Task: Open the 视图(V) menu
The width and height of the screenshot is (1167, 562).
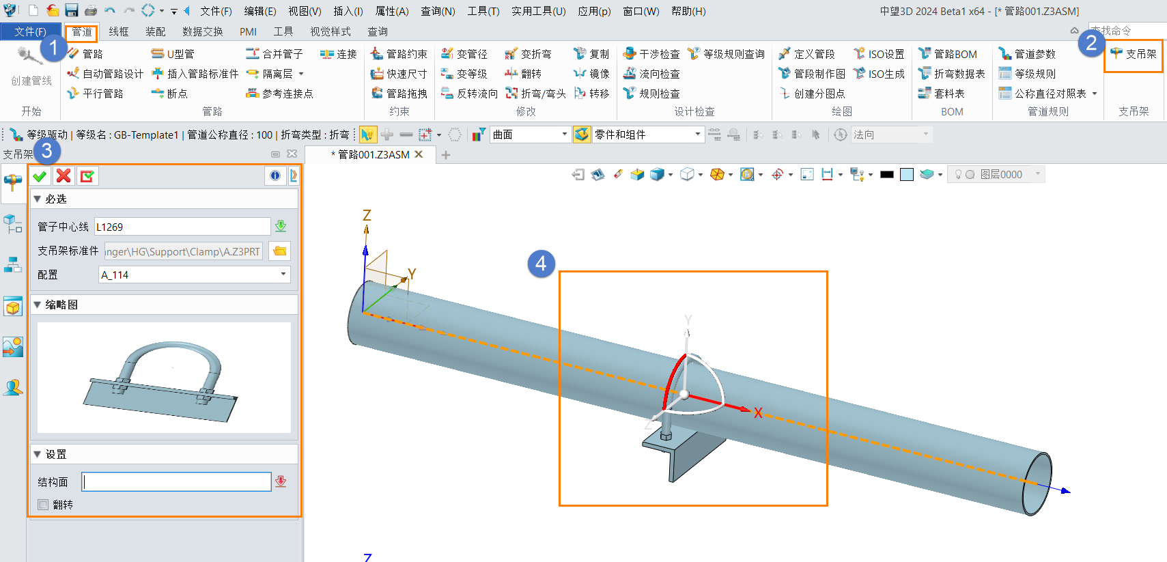Action: click(305, 11)
